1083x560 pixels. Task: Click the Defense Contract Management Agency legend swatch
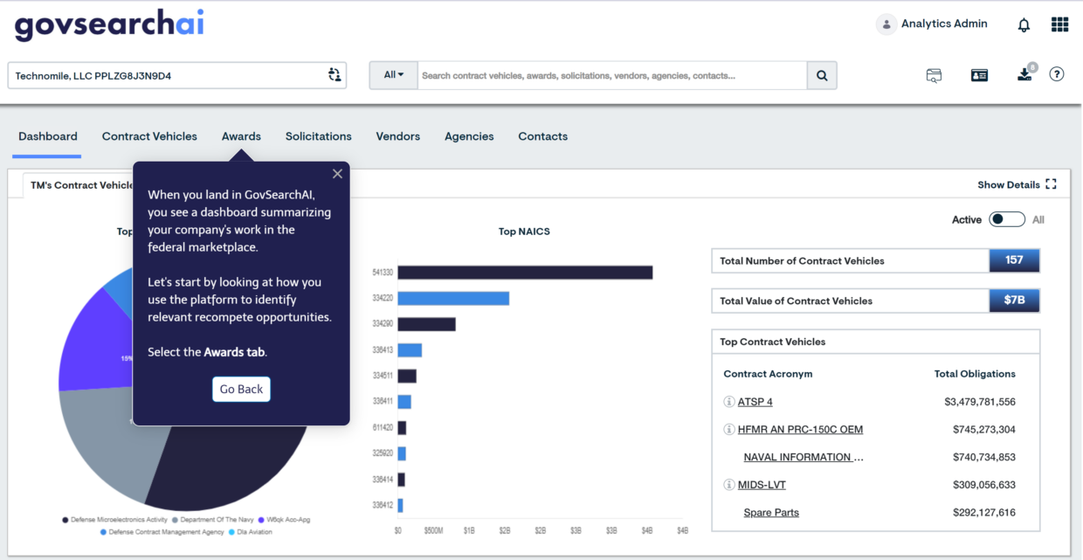point(104,531)
